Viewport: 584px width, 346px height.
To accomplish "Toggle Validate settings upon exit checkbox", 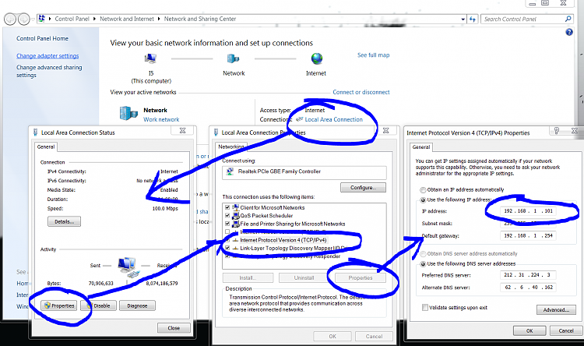I will click(x=425, y=308).
